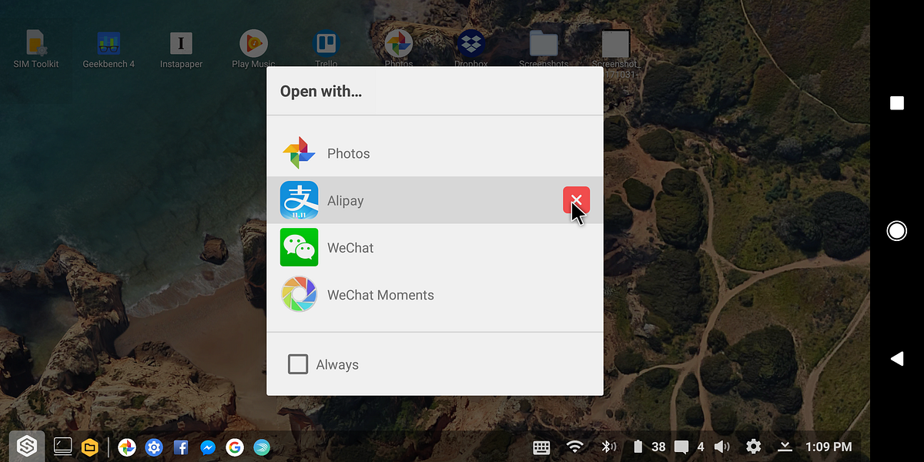Image resolution: width=924 pixels, height=462 pixels.
Task: Launch Messenger from the taskbar
Action: (208, 447)
